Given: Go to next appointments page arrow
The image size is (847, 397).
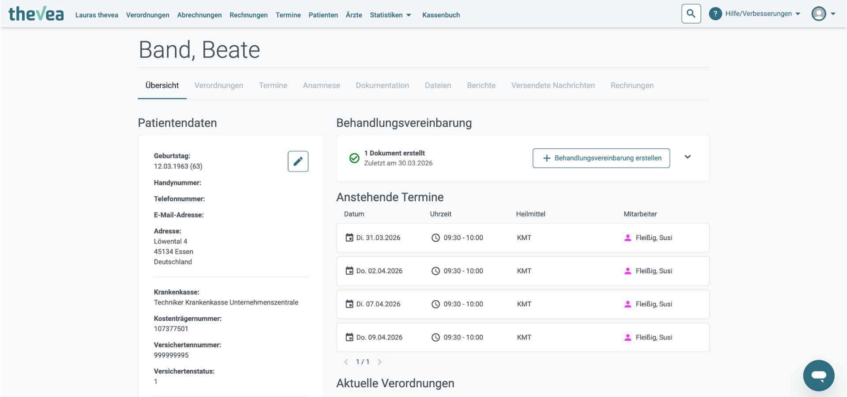Looking at the screenshot, I should [379, 362].
